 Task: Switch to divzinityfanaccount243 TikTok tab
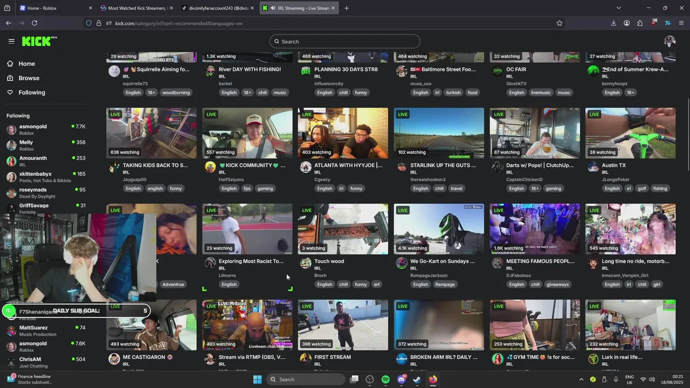[218, 8]
